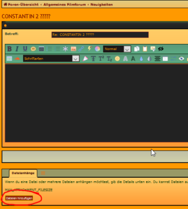188x209 pixels.
Task: Insert a code block
Action: 41,49
